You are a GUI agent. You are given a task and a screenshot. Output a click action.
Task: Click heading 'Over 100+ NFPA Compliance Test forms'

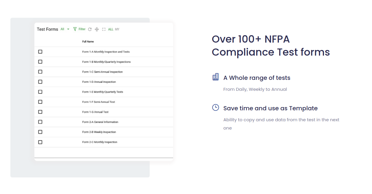[271, 46]
